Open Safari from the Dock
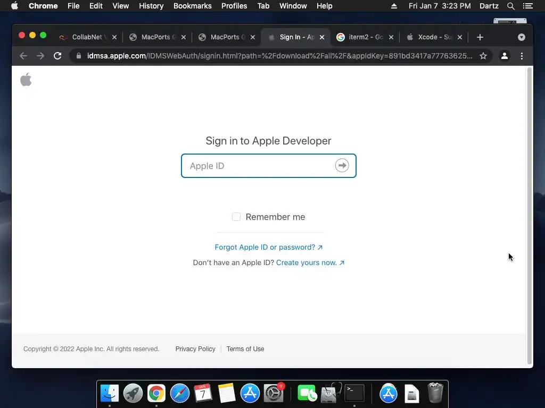Screen dimensions: 545x408 click(180, 394)
